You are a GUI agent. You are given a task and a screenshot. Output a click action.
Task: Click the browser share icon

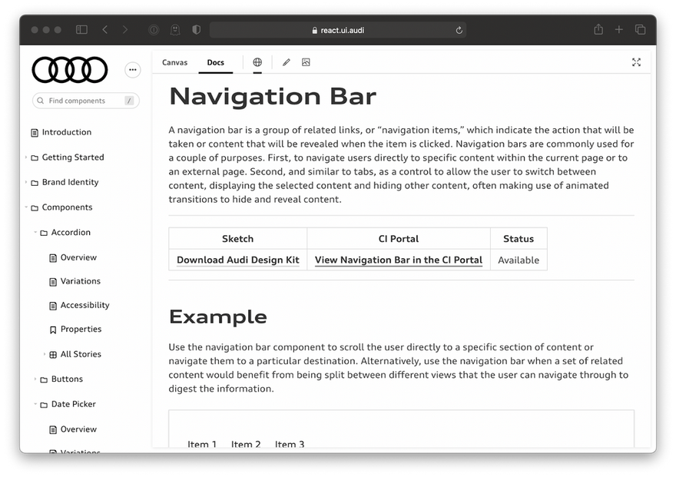tap(598, 29)
